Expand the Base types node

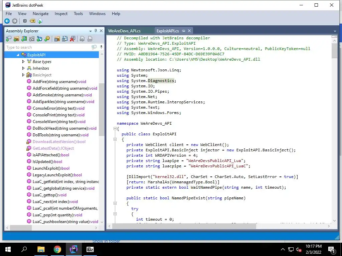coord(23,62)
